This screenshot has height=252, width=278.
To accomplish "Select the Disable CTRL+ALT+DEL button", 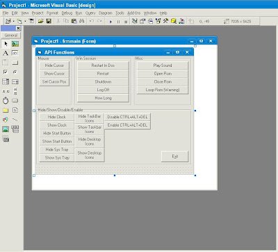I will pyautogui.click(x=127, y=117).
